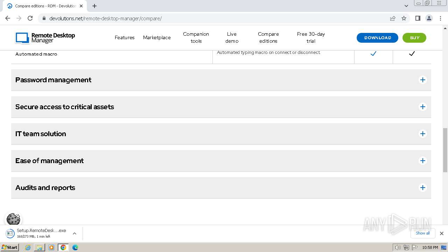Go to Compare editions
Image resolution: width=448 pixels, height=252 pixels.
coord(268,37)
